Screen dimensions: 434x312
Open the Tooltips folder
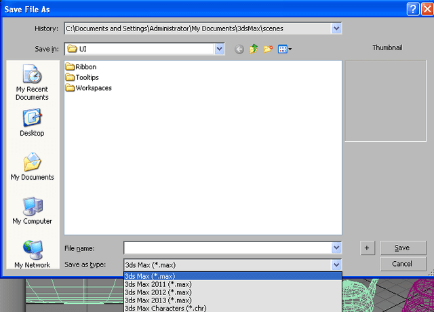pyautogui.click(x=82, y=77)
